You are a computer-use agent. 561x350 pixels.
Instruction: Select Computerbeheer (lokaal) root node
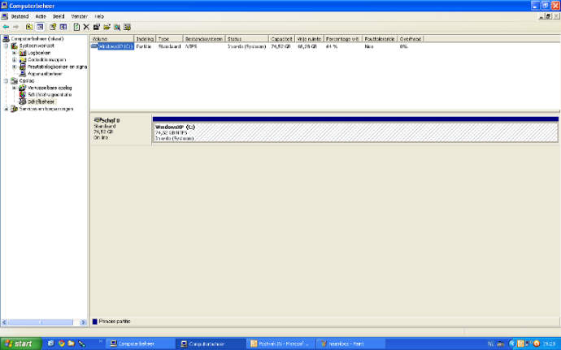pyautogui.click(x=37, y=39)
